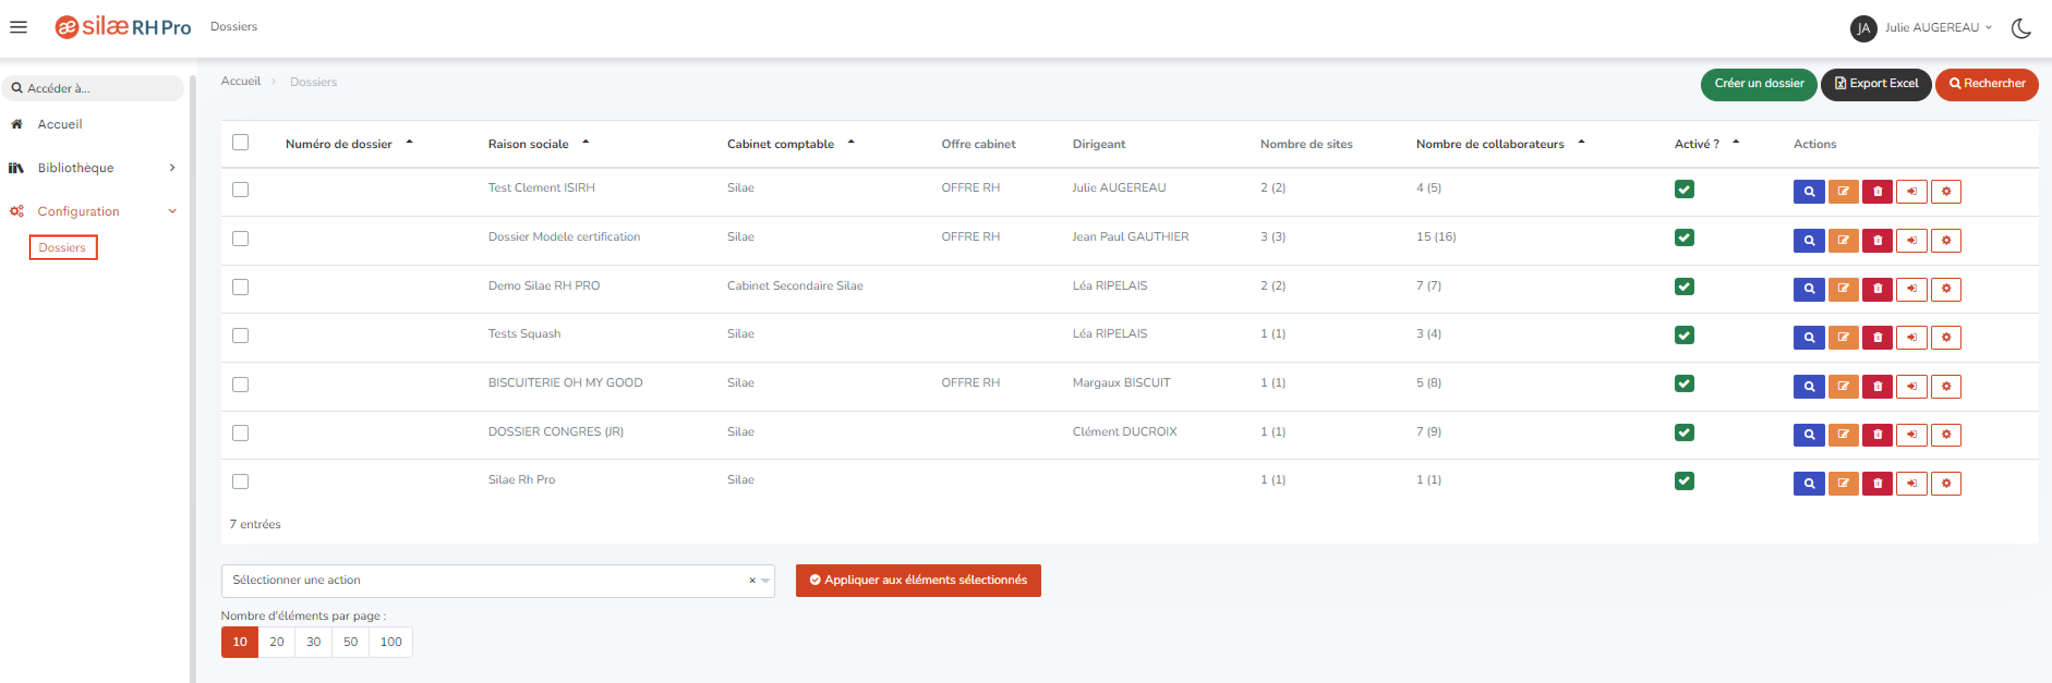Select DOSSIER CONGRES (JR) row checkbox
This screenshot has width=2052, height=683.
pos(240,433)
